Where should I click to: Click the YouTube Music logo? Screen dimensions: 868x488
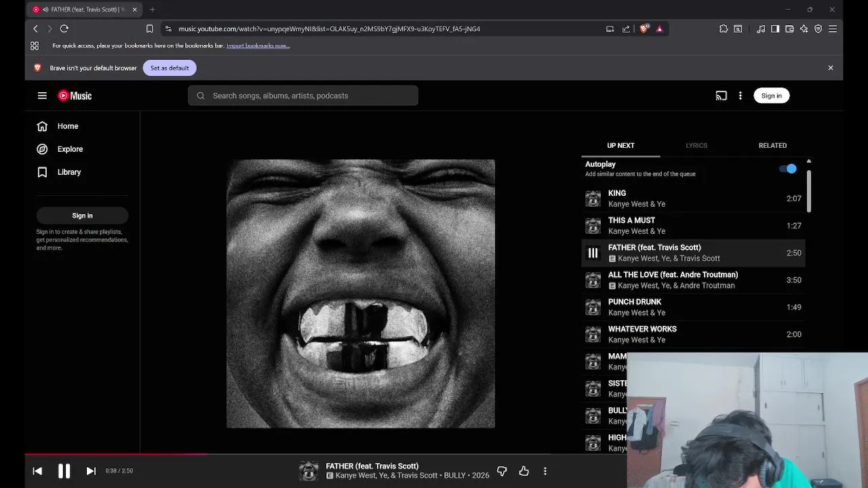click(x=75, y=96)
